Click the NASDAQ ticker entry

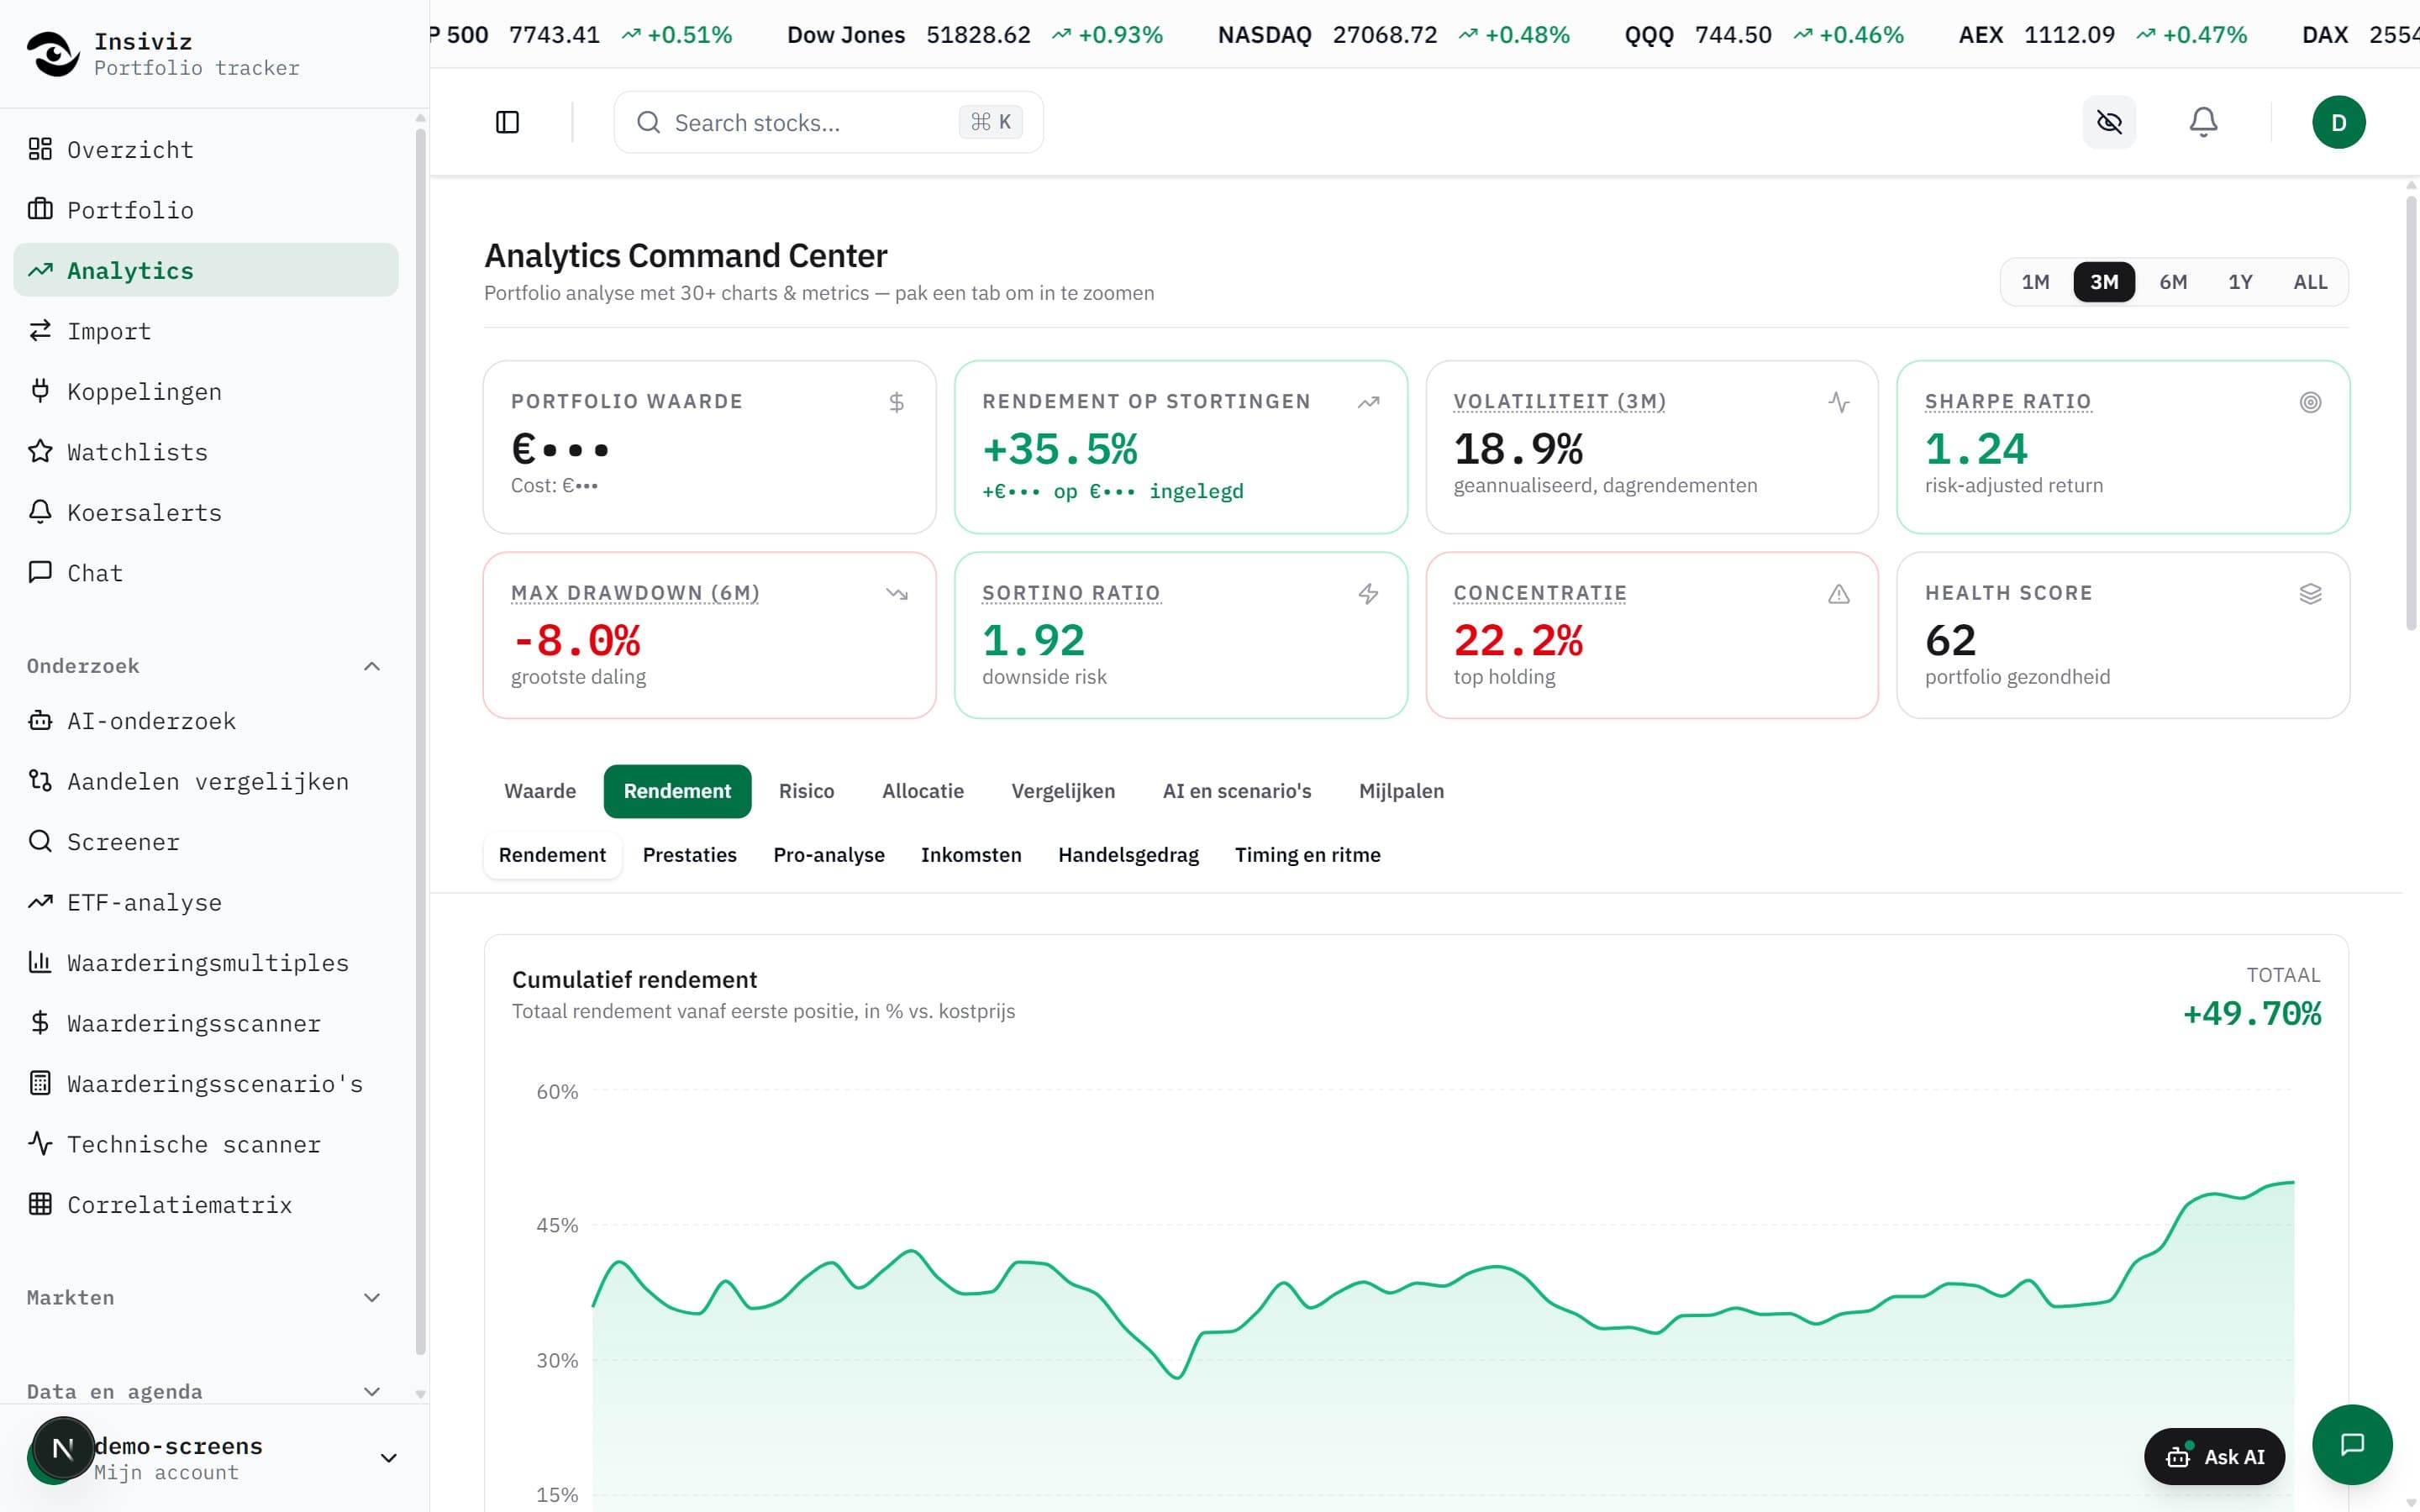[1393, 35]
